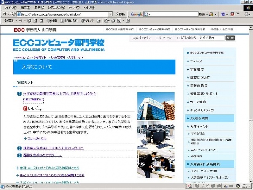Click the Back (戻る) toolbar button
This screenshot has width=253, height=190.
[x=9, y=21]
